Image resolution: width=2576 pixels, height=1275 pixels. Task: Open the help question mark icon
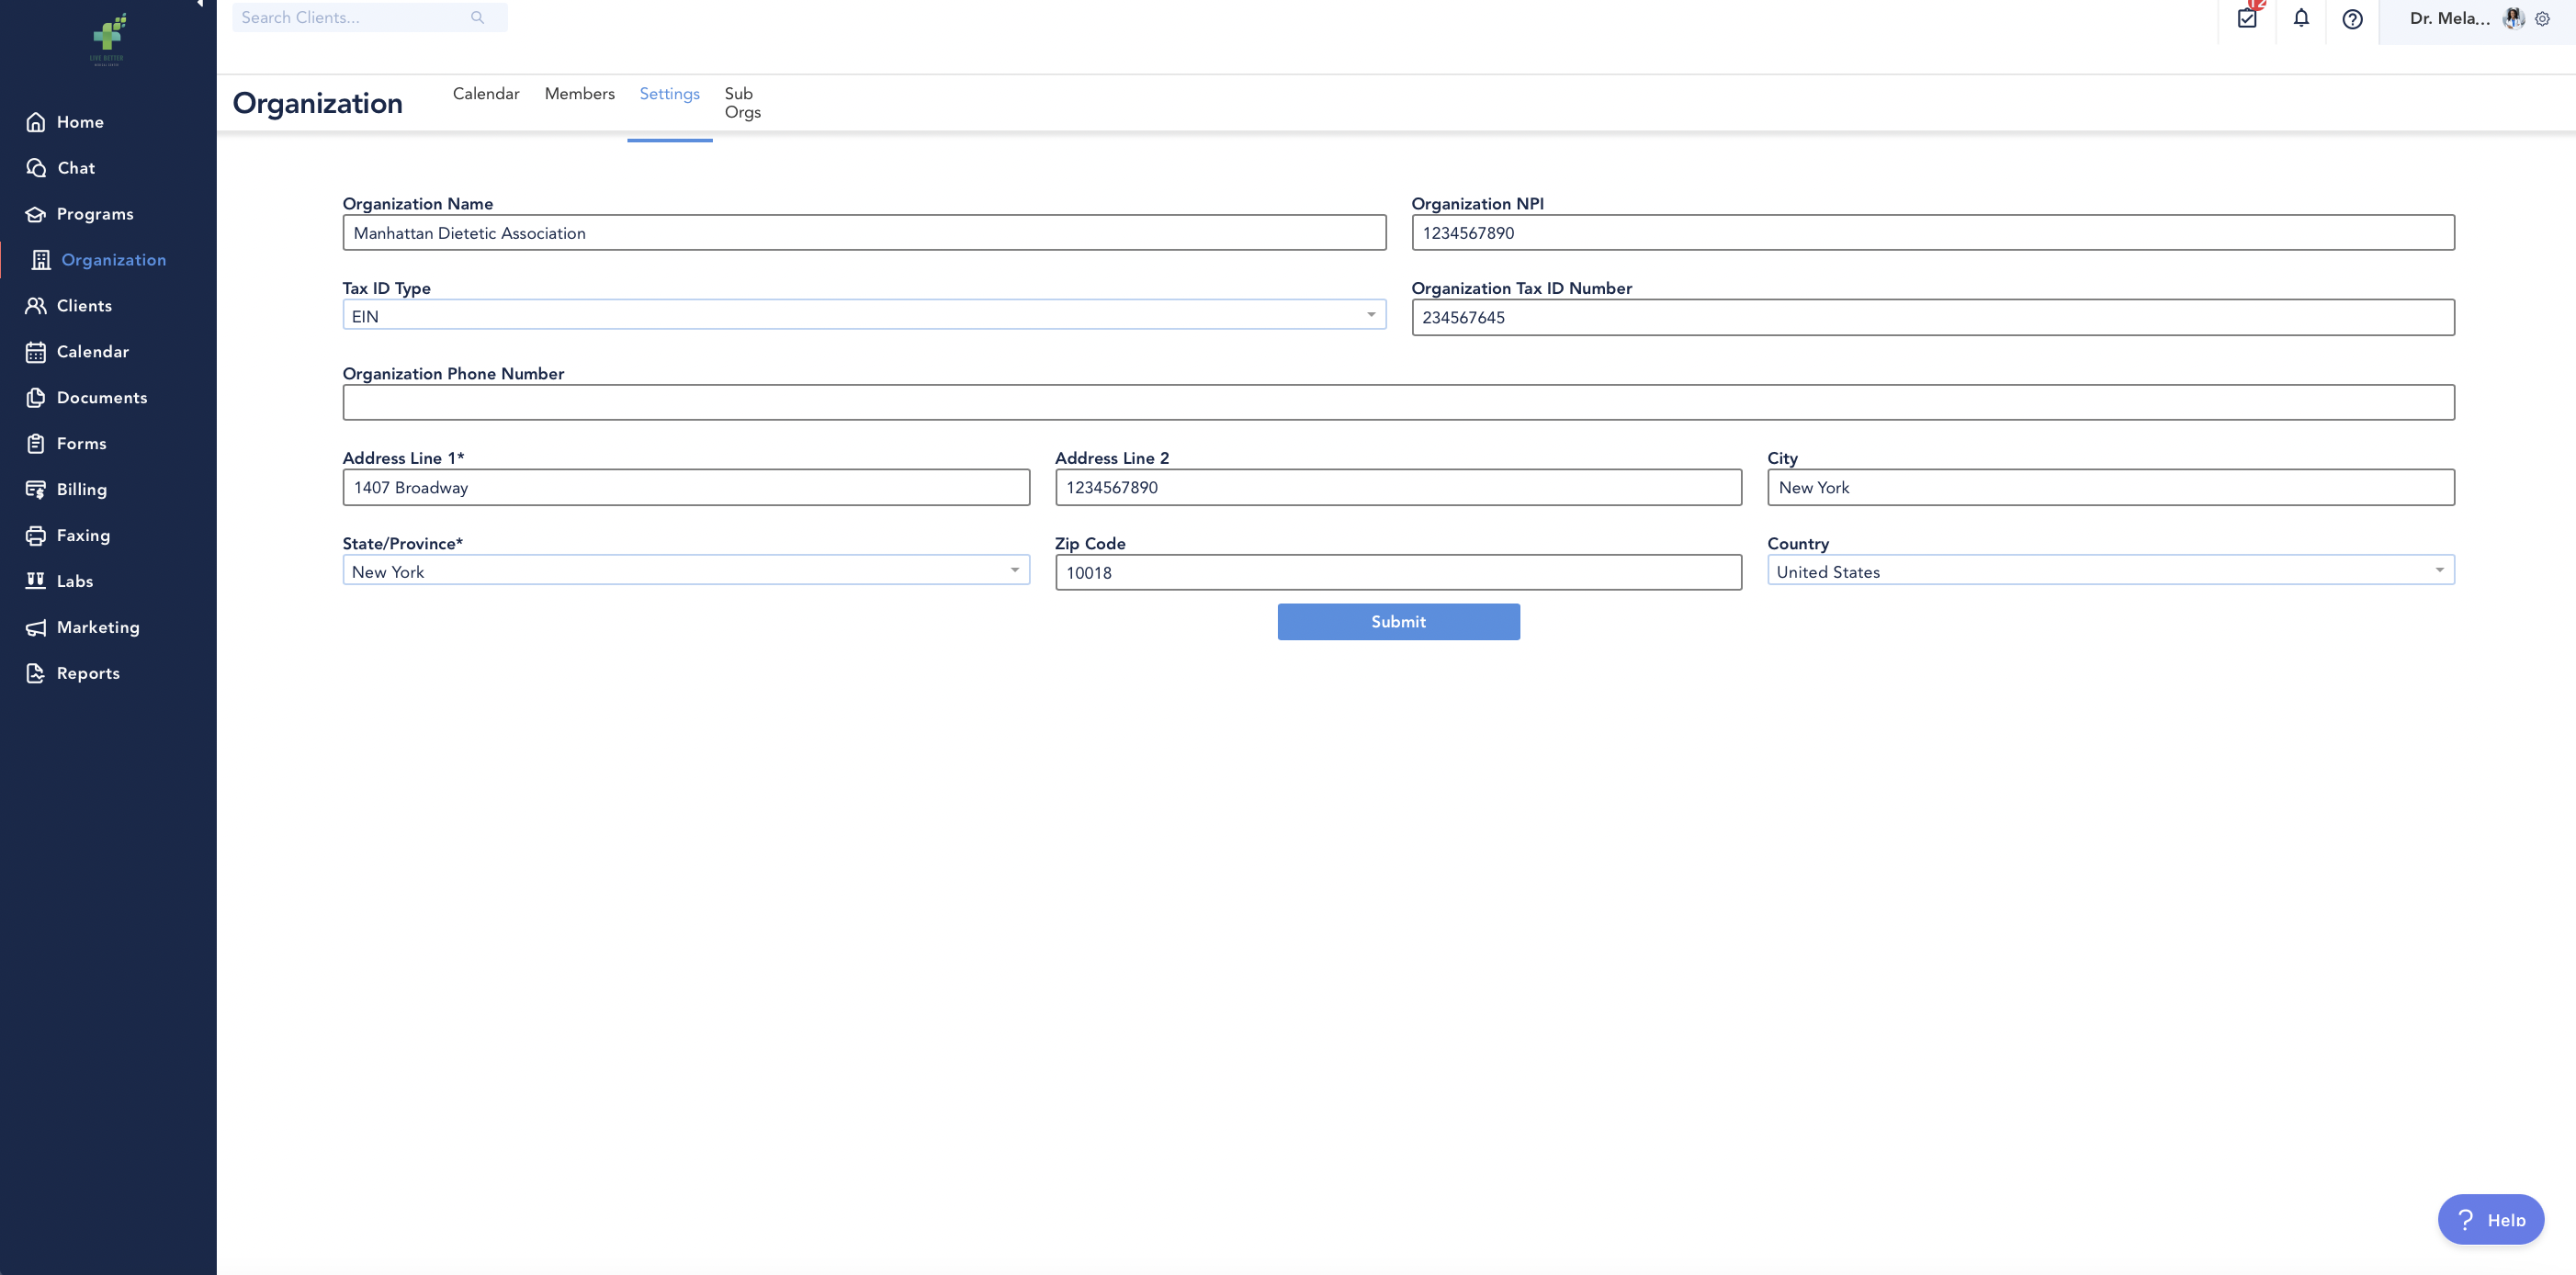(2352, 19)
